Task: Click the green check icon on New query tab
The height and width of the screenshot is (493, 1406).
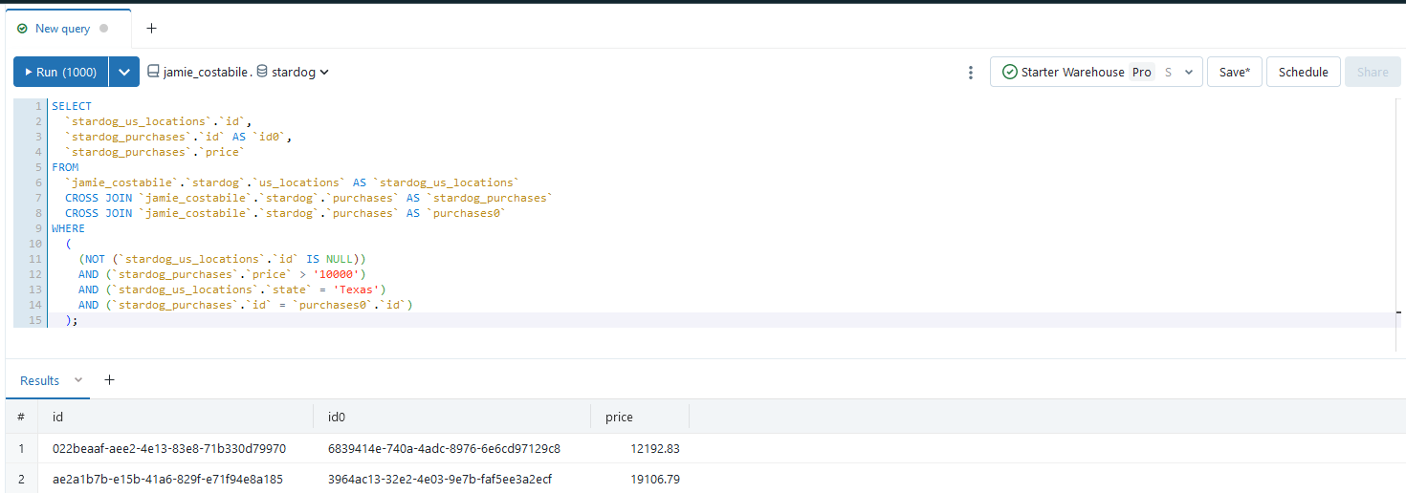Action: tap(22, 29)
